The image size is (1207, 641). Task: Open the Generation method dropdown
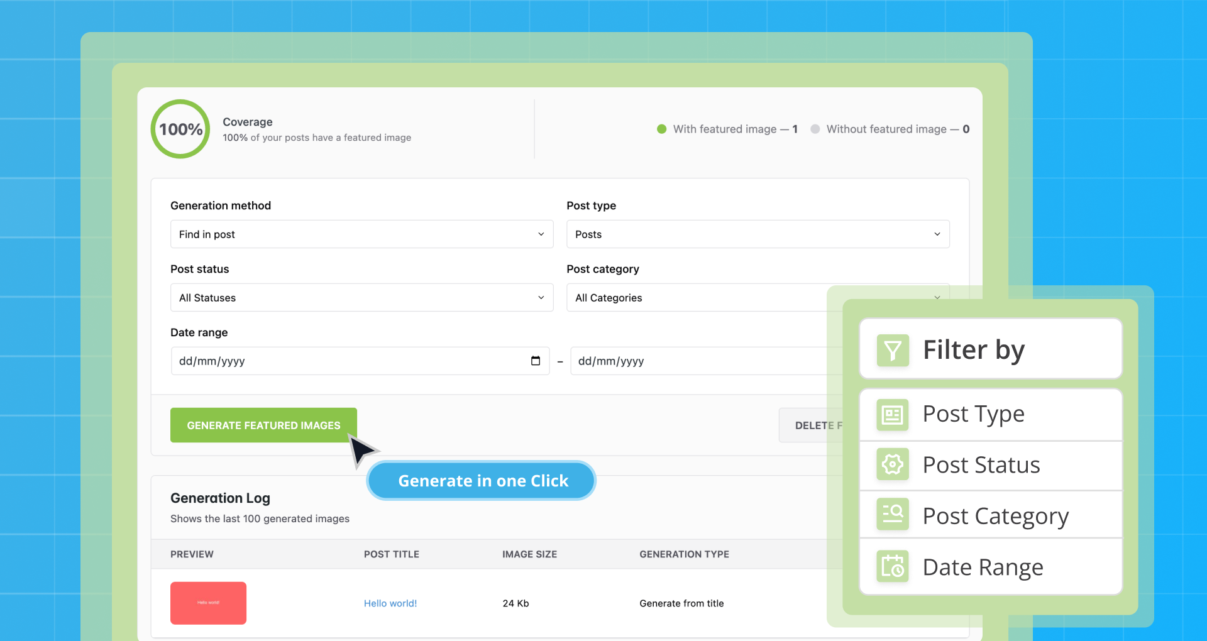coord(361,234)
